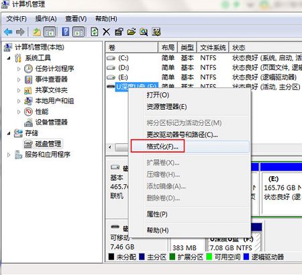Viewport: 302px width, 275px height.
Task: Click the blue Help question mark icon
Action: [x=65, y=32]
